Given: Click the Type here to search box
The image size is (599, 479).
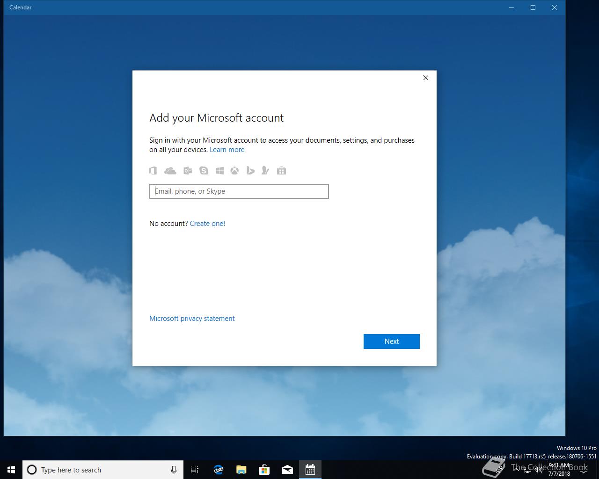Looking at the screenshot, I should 103,470.
